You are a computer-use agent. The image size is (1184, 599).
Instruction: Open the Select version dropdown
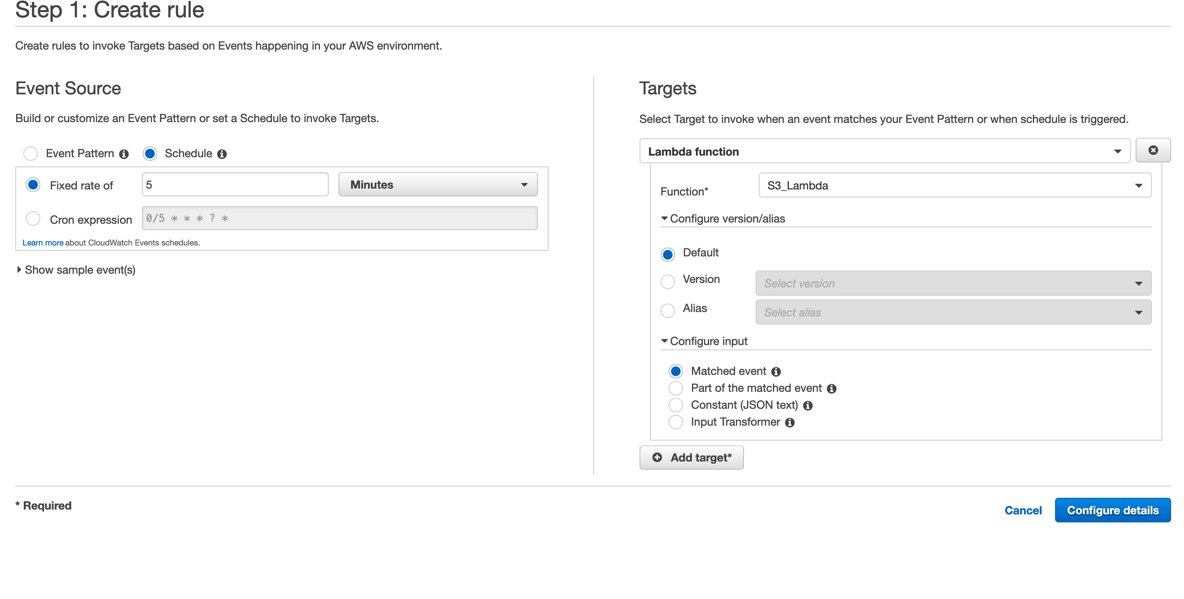point(953,283)
